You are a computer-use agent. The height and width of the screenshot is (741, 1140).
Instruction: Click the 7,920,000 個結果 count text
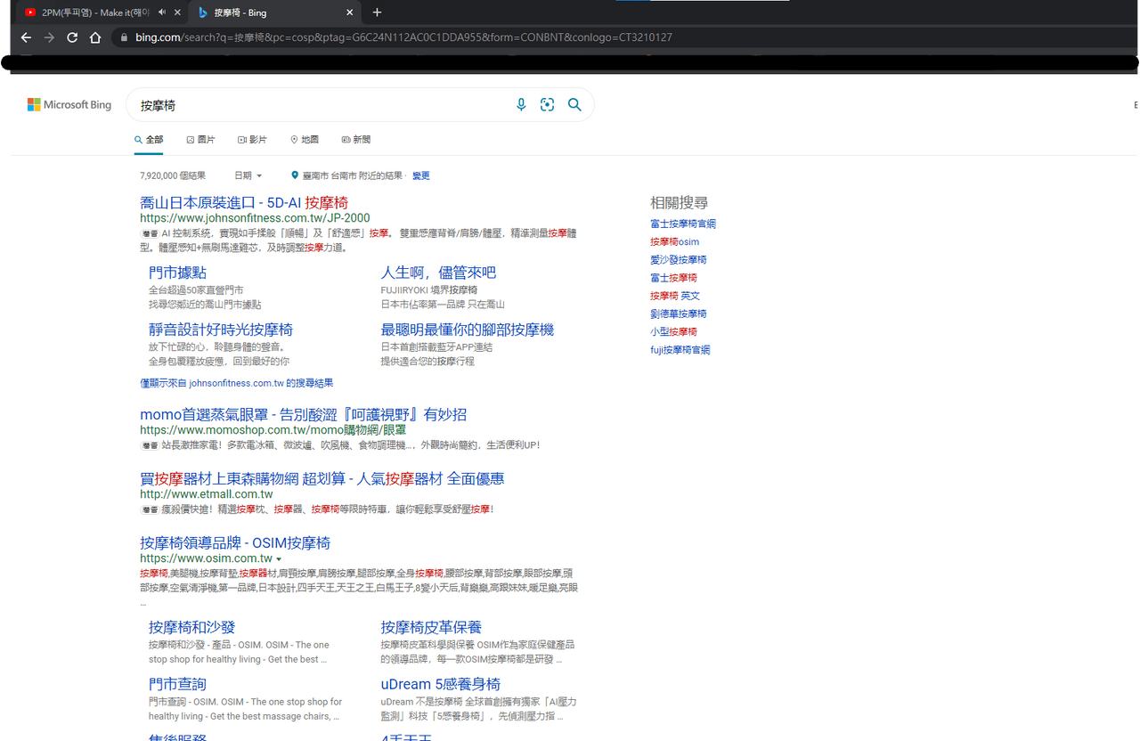173,175
